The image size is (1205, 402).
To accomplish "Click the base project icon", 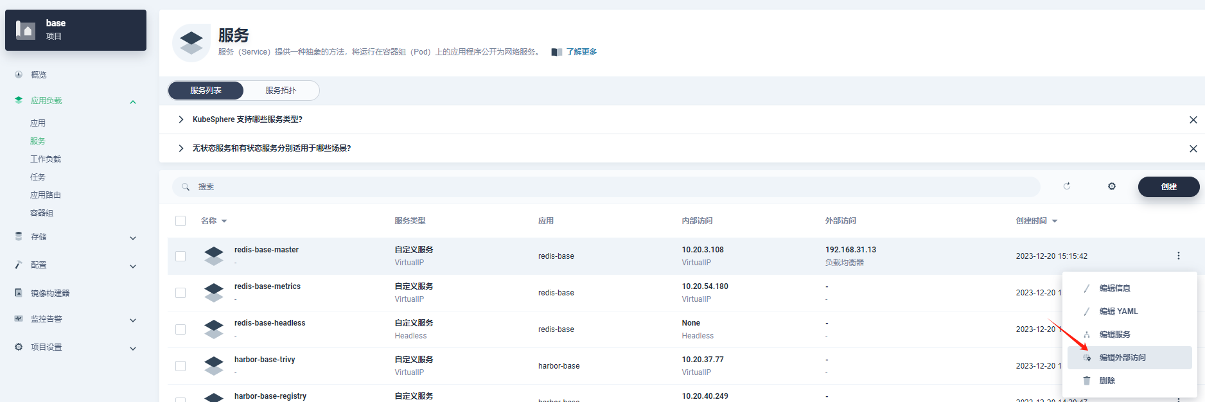I will coord(26,30).
